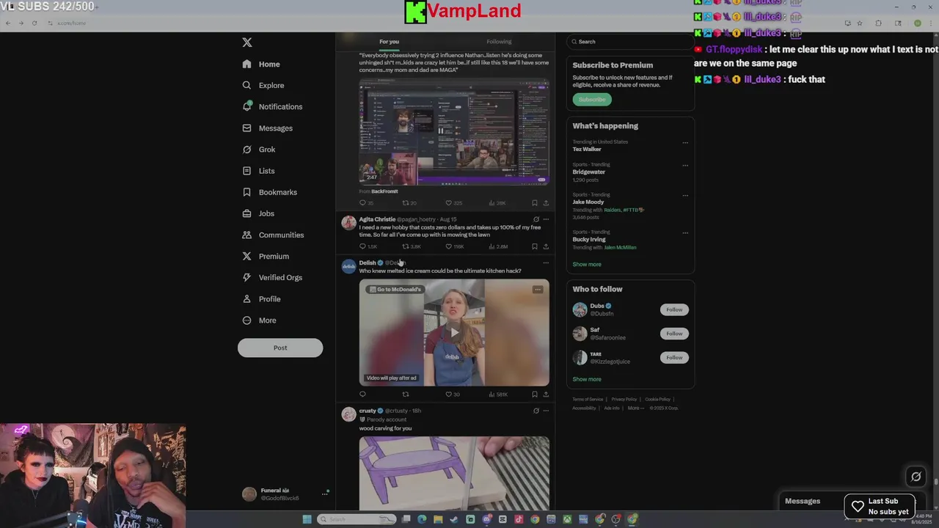Open Premium in sidebar

(x=266, y=256)
